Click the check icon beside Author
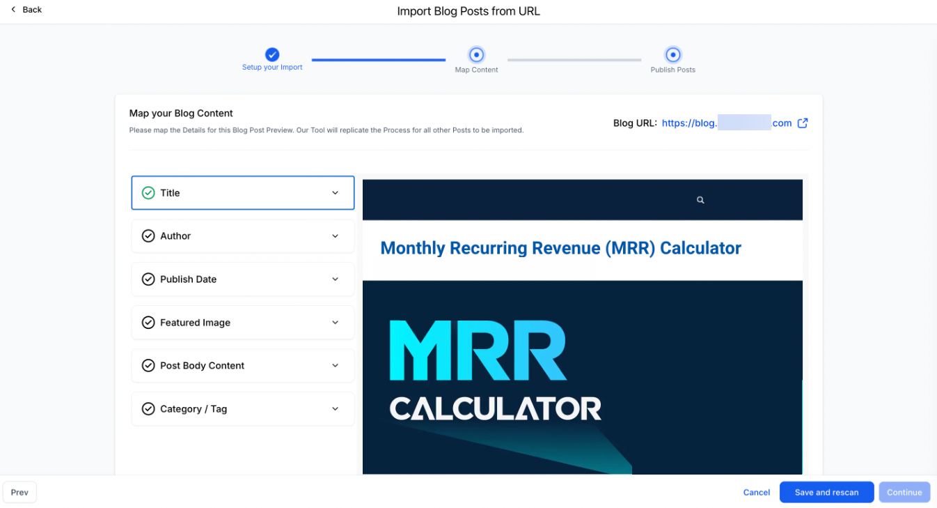Viewport: 937px width, 508px height. 148,236
